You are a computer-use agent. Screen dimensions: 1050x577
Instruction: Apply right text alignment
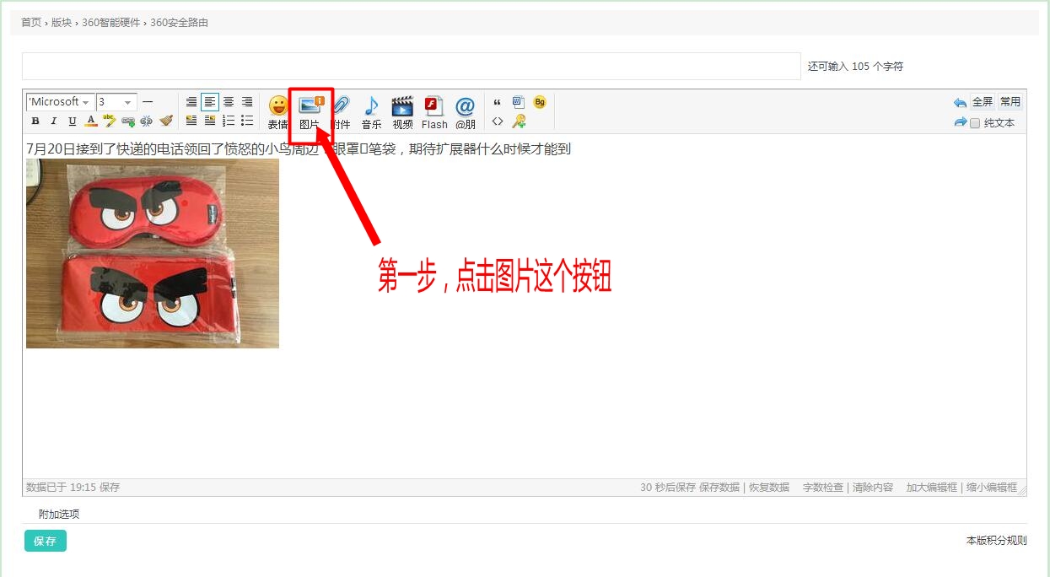247,102
